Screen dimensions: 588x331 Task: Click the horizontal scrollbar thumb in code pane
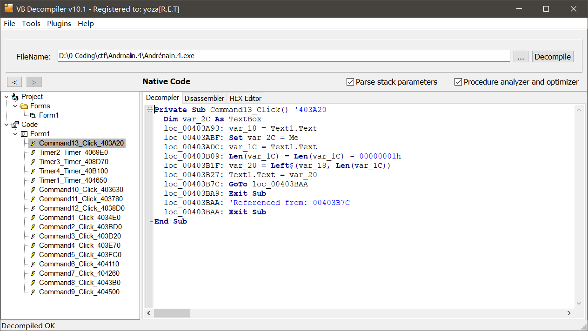tap(172, 313)
